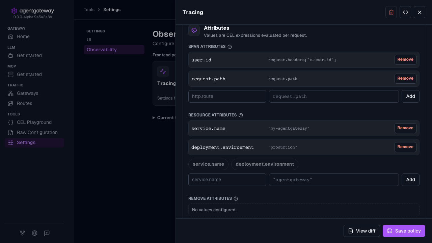The width and height of the screenshot is (432, 243).
Task: Click the Settings sliders icon
Action: click(x=11, y=142)
